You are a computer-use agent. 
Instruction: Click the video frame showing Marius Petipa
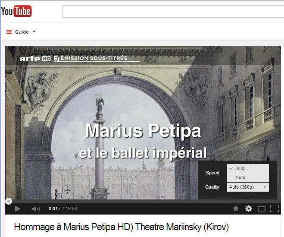(101, 123)
